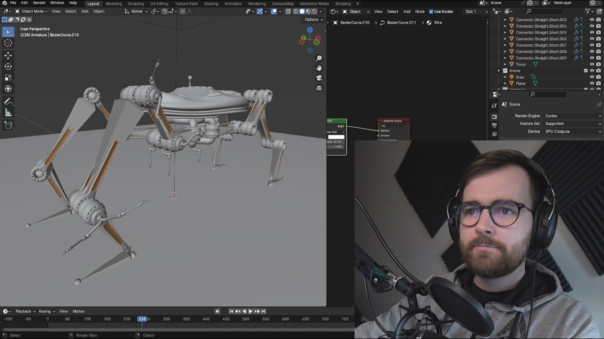Pin the Scene properties panel
The image size is (604, 339).
[599, 105]
